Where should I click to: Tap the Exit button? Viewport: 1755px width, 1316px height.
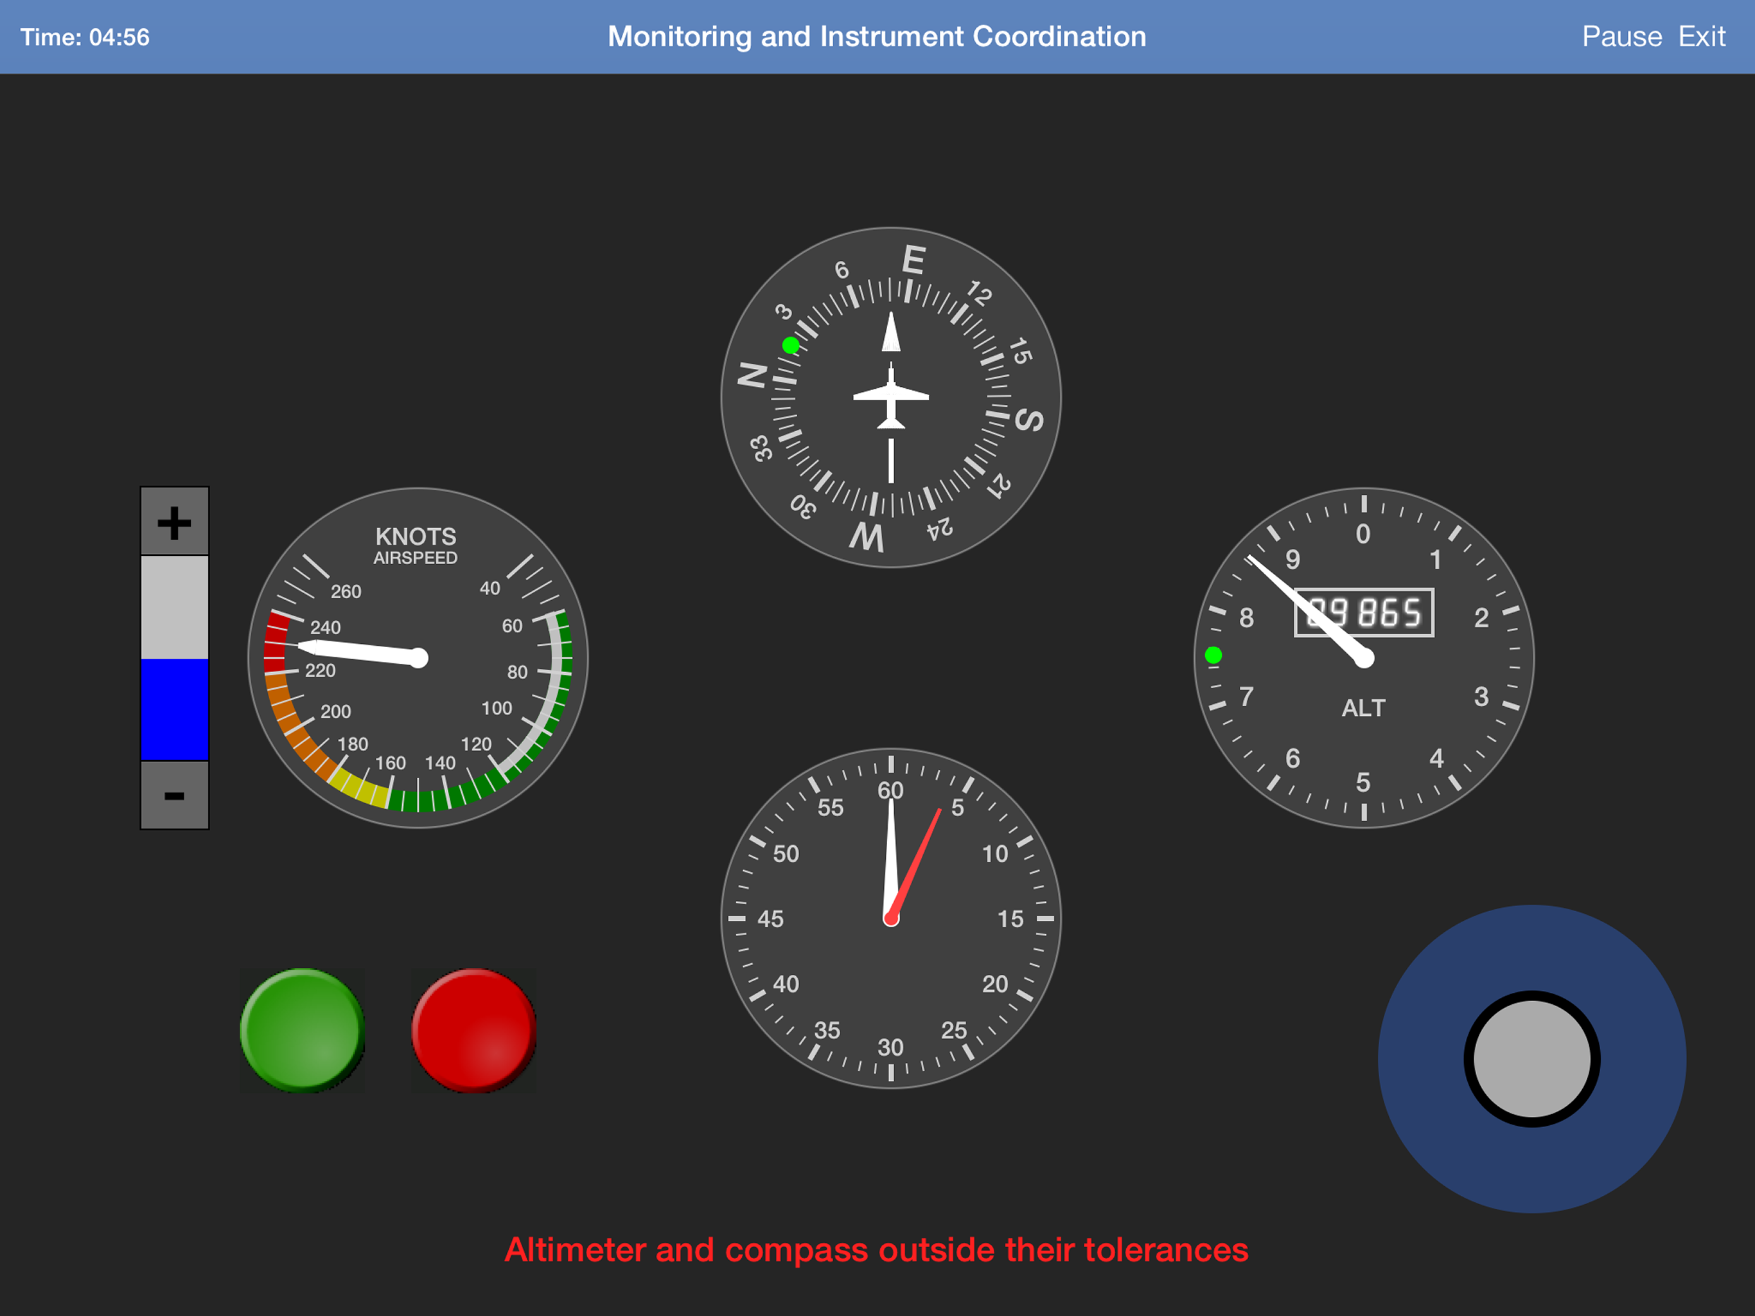tap(1701, 37)
